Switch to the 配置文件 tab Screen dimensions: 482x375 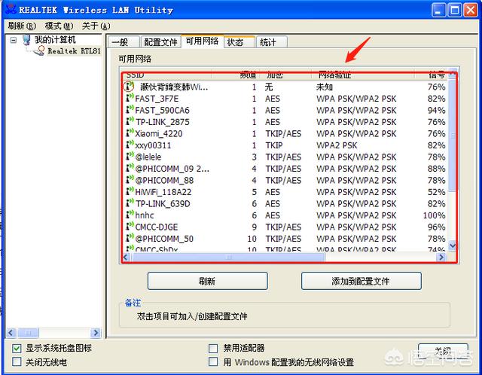pos(160,42)
